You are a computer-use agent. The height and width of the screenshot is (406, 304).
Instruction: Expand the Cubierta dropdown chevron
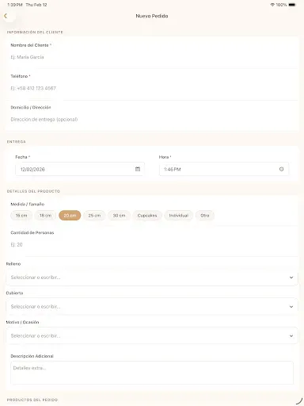click(291, 307)
